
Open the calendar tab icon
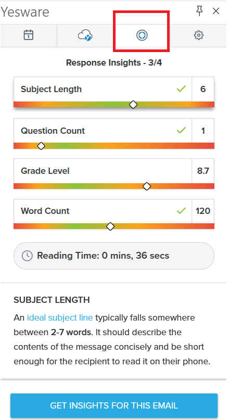[29, 35]
